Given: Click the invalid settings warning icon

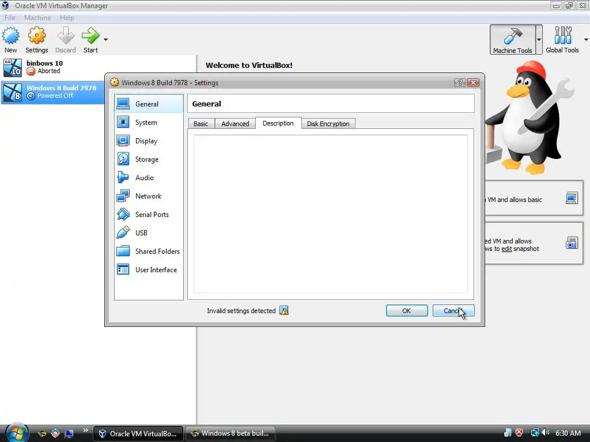Looking at the screenshot, I should (x=284, y=311).
